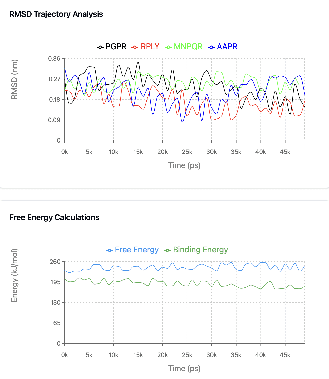Click the red RPLY legend marker icon

[135, 47]
